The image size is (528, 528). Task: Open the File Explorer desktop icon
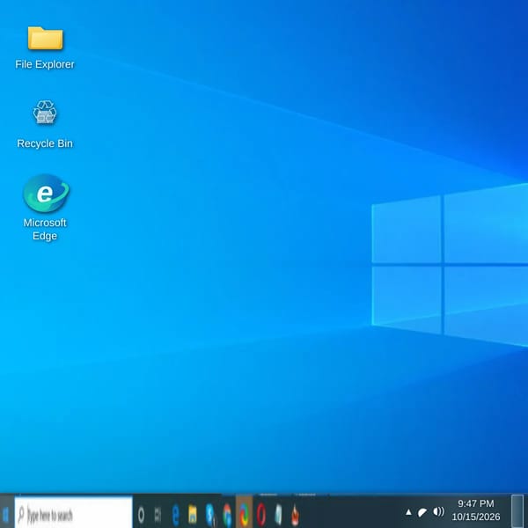[x=45, y=48]
